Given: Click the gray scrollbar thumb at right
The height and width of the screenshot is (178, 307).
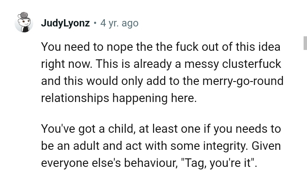Looking at the screenshot, I should [x=305, y=43].
